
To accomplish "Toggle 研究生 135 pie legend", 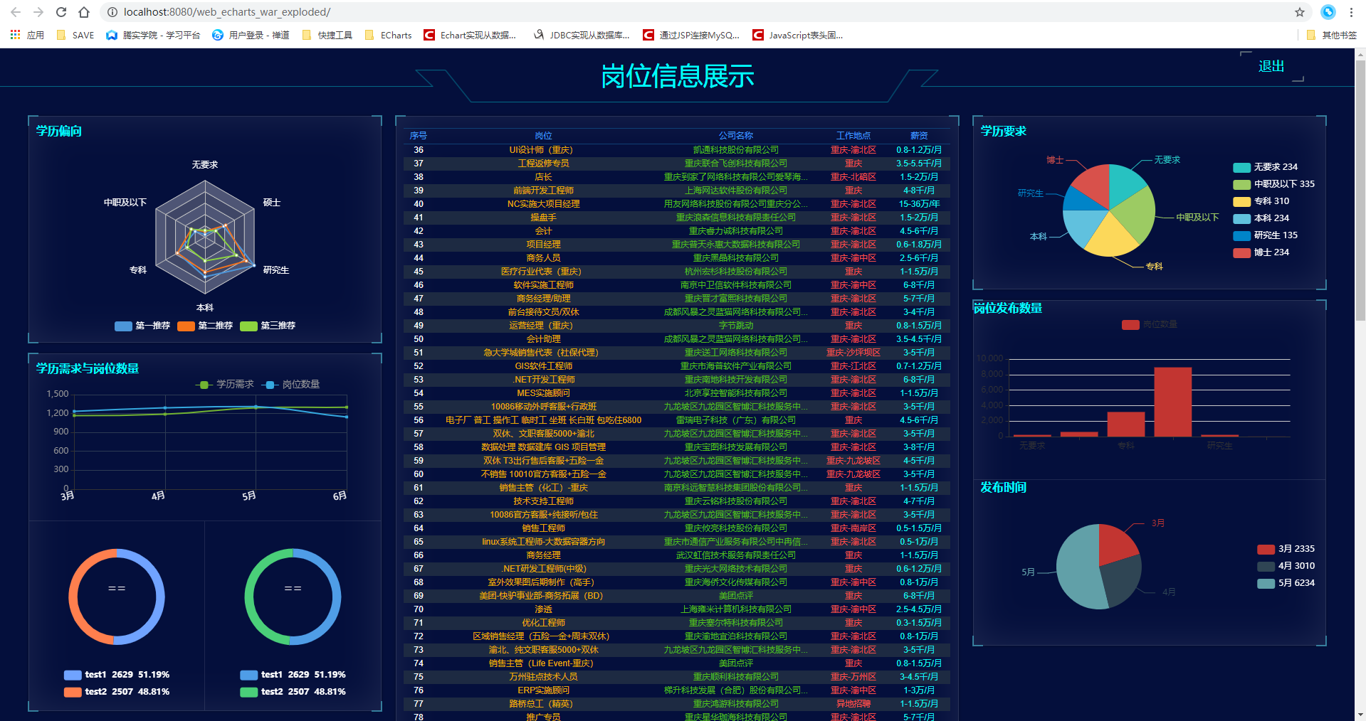I will [x=1266, y=235].
